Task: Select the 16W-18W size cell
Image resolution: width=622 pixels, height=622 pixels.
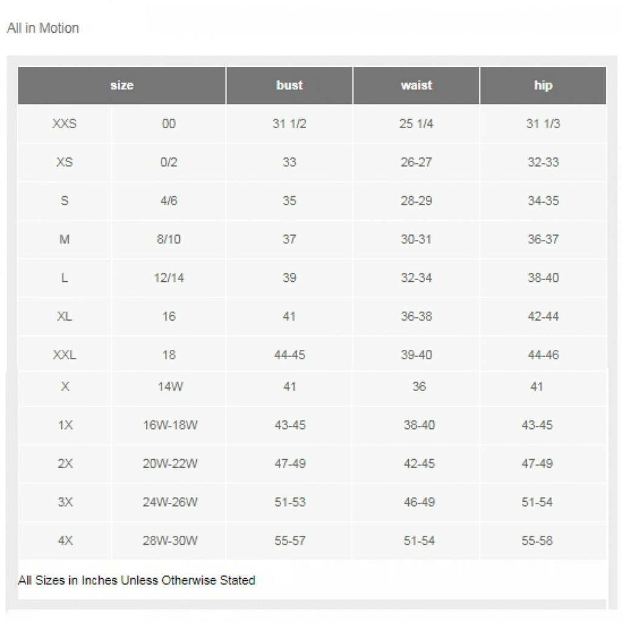Action: pos(169,425)
